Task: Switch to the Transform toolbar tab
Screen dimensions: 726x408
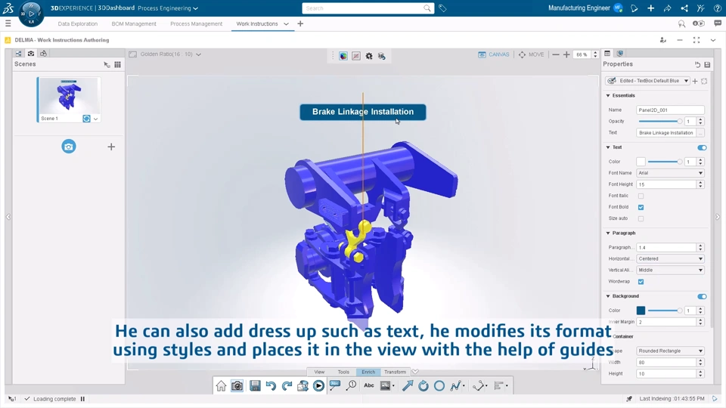Action: coord(395,372)
